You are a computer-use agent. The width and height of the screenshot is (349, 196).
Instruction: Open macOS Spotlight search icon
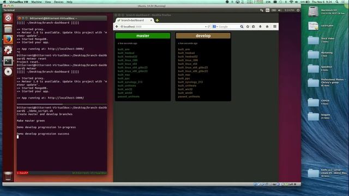click(337, 2)
